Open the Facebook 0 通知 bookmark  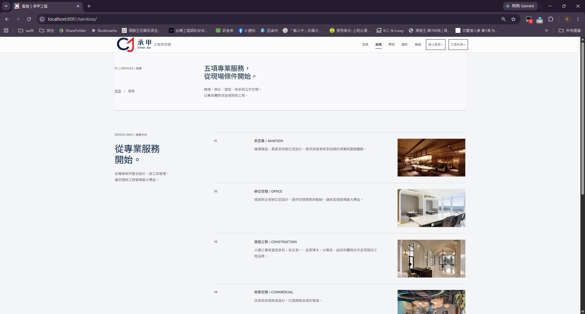click(247, 30)
